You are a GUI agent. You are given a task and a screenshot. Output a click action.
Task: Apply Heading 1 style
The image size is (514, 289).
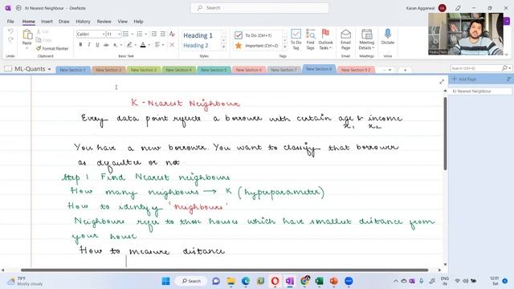(198, 35)
